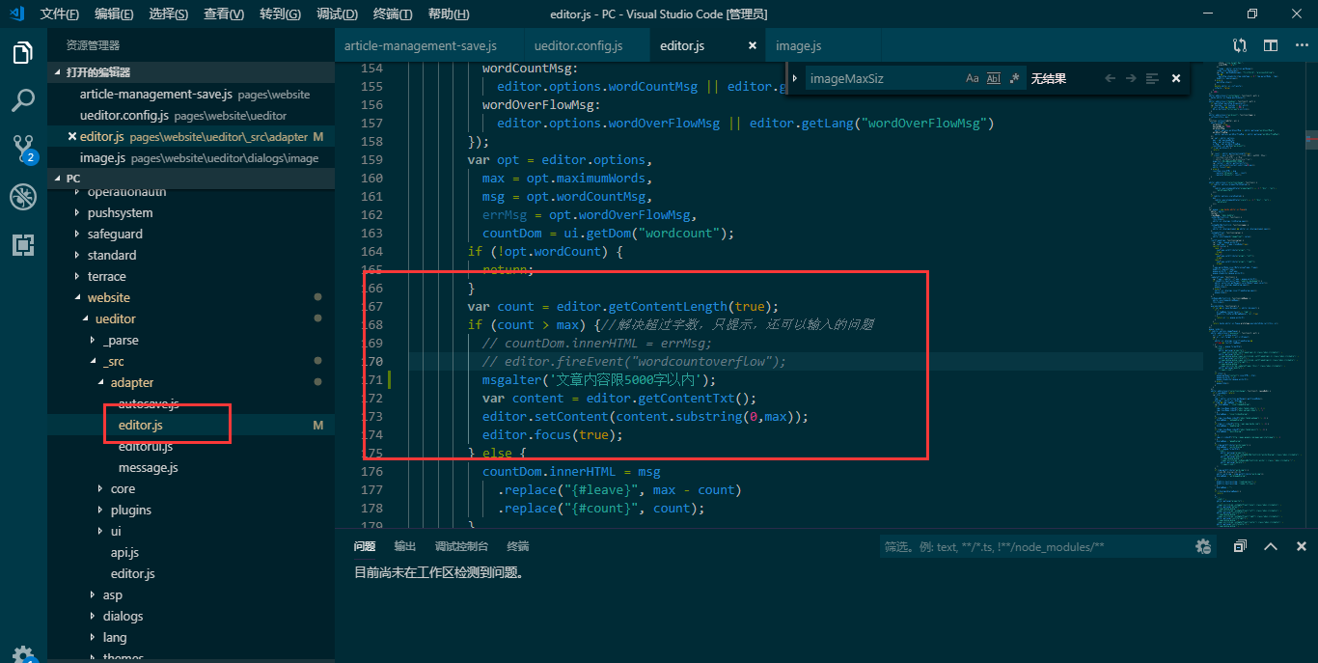Collapse the PC workspace section

(58, 179)
